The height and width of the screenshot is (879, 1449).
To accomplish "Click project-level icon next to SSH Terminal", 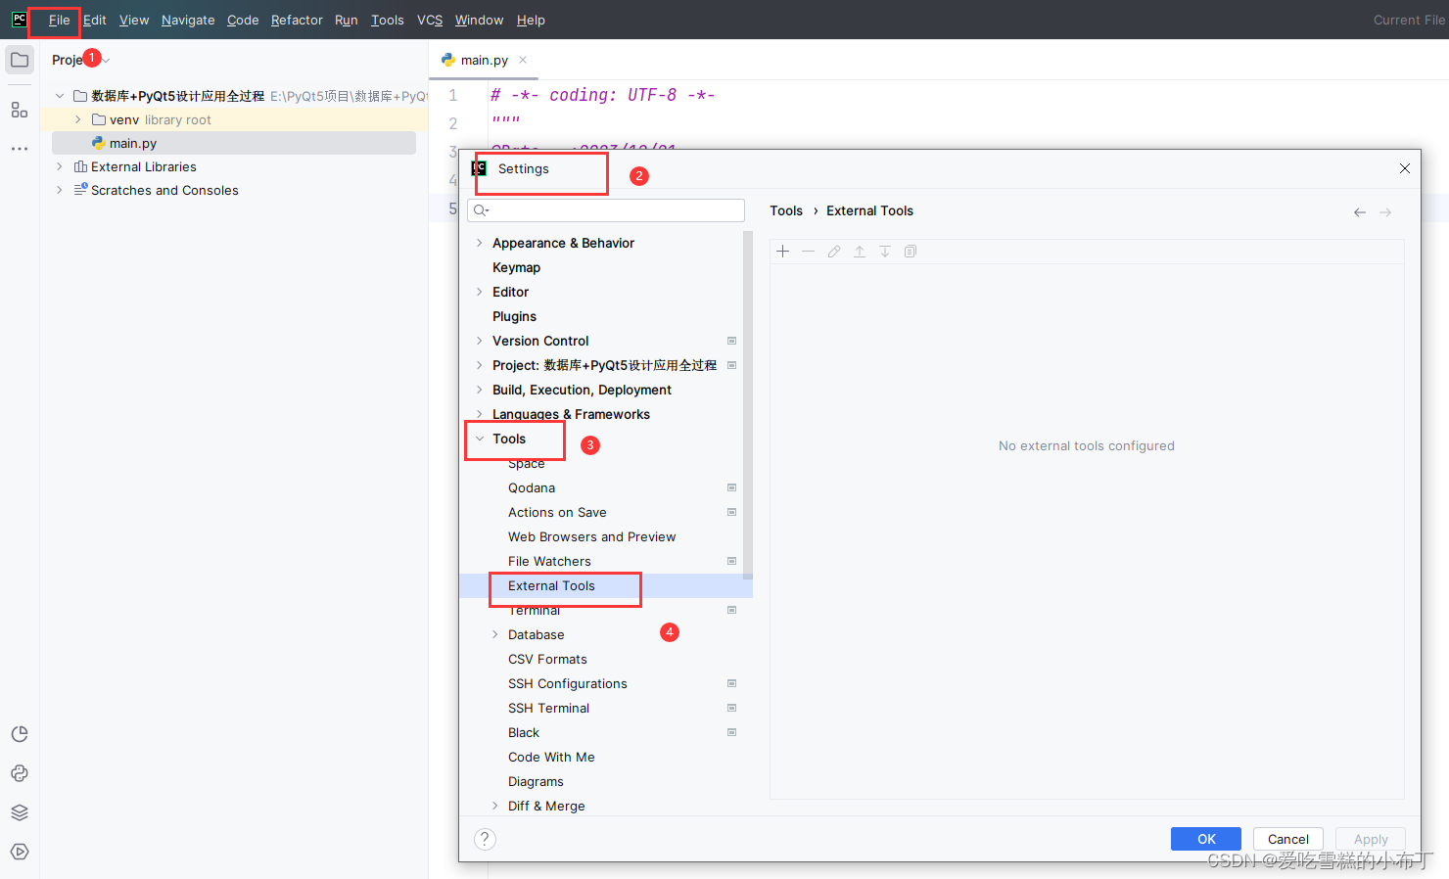I will (731, 708).
